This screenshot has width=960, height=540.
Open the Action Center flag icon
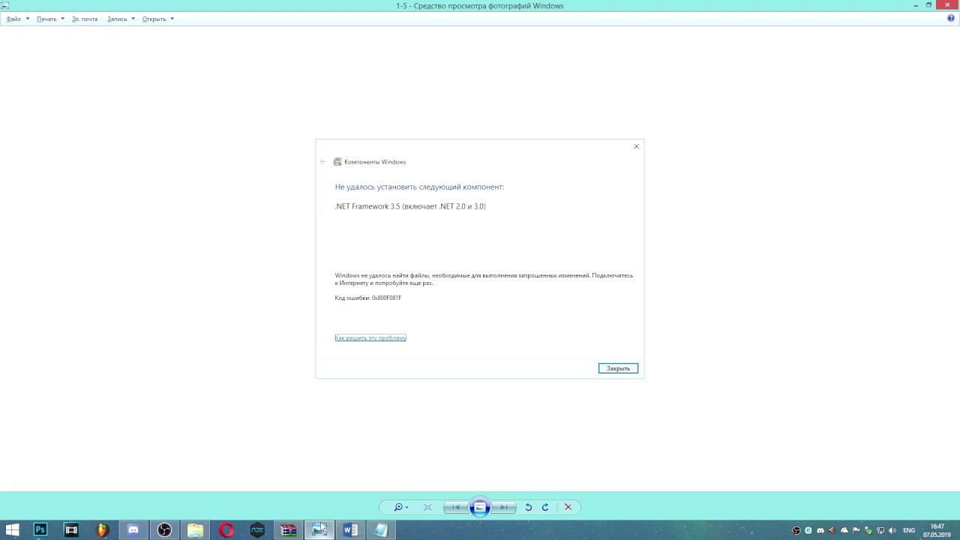(x=856, y=530)
